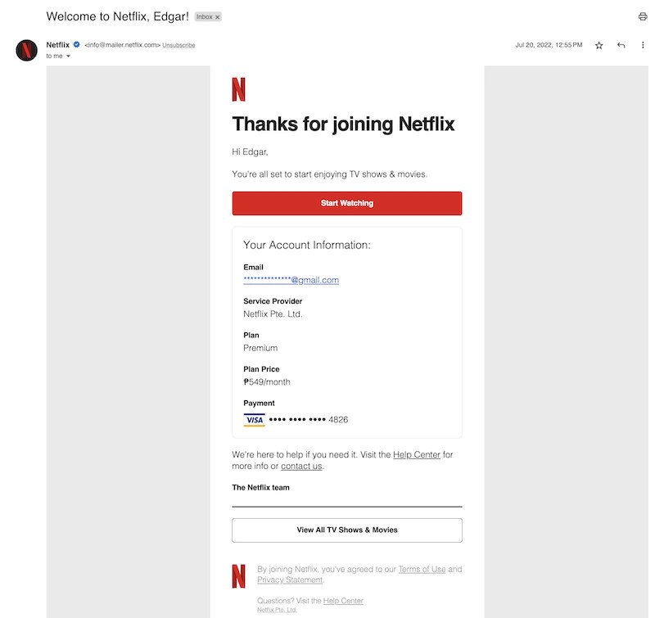Click Netflix's blue verified sender badge
Viewport: 655px width, 618px height.
[75, 45]
